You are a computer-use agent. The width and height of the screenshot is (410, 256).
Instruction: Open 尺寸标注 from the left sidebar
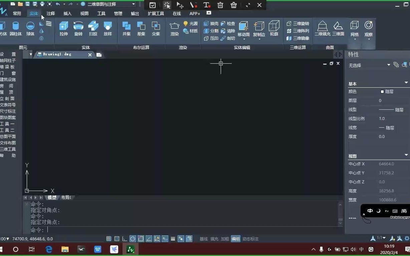pos(9,111)
